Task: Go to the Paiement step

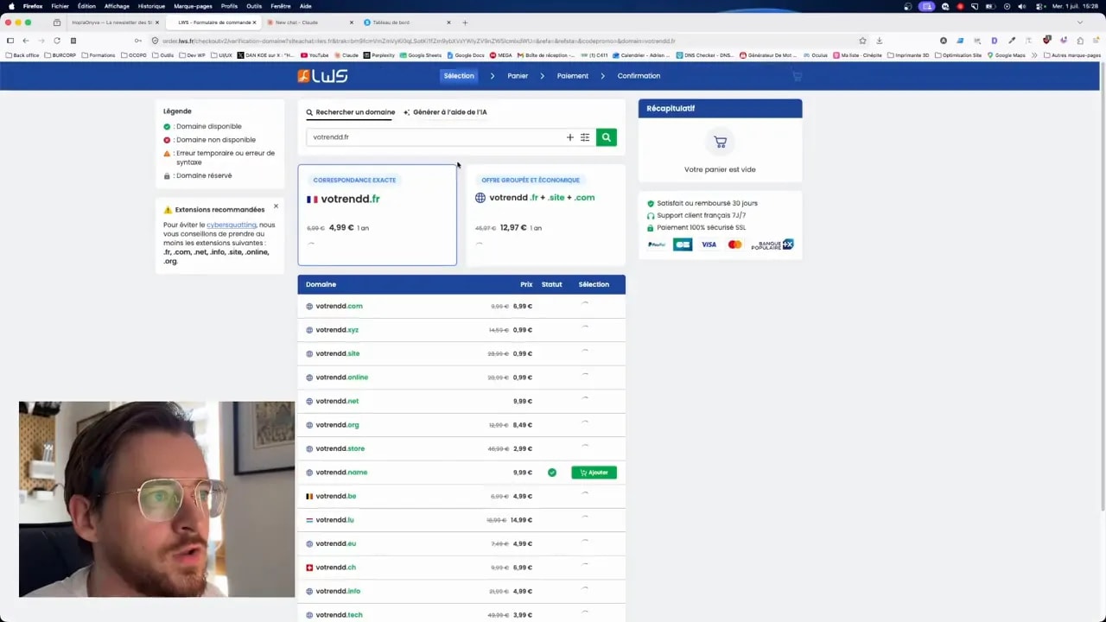Action: (572, 76)
